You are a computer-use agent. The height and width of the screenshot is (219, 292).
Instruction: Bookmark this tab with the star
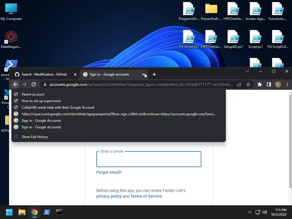pos(248,84)
